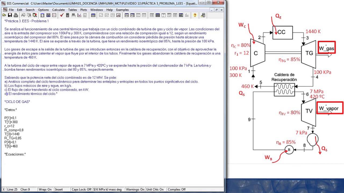344x193 pixels.
Task: Click Line: 25 status bar entry
Action: click(x=13, y=189)
